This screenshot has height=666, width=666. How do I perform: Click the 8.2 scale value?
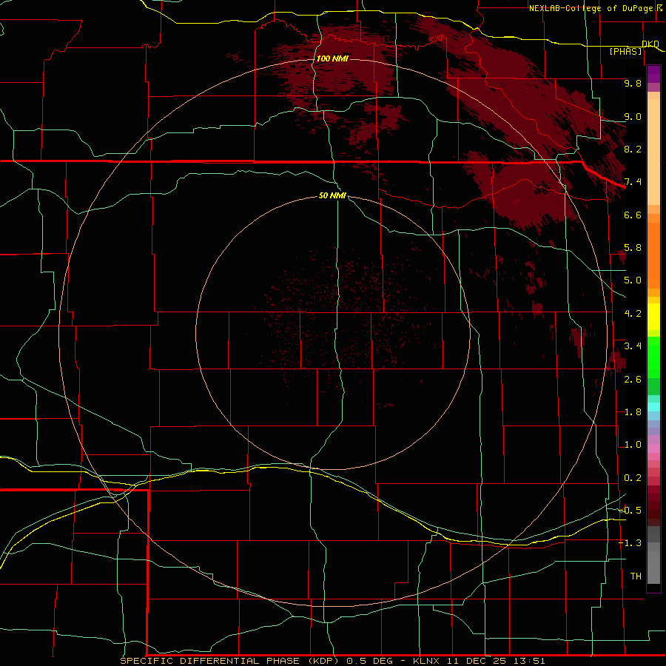click(633, 149)
